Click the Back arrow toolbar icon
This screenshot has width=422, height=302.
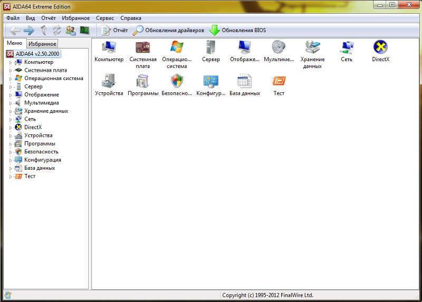point(15,31)
